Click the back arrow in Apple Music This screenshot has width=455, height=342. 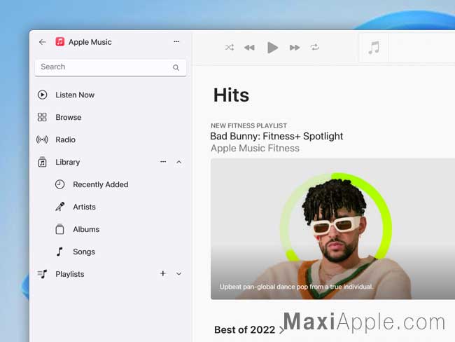coord(43,42)
